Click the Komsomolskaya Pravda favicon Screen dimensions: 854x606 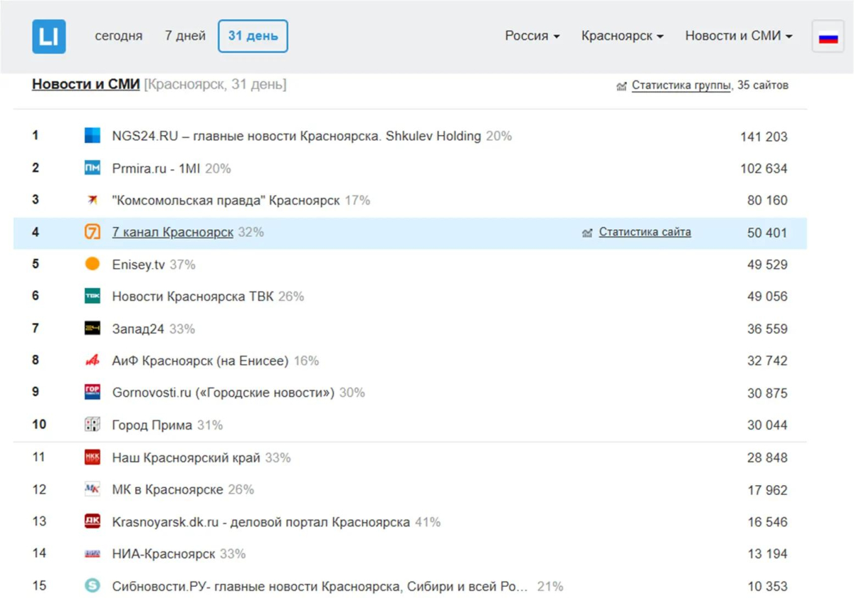click(x=93, y=201)
